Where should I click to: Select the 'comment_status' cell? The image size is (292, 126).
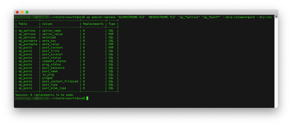(x=54, y=61)
